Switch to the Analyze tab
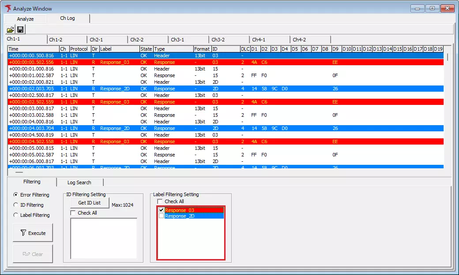The height and width of the screenshot is (275, 459). click(25, 19)
